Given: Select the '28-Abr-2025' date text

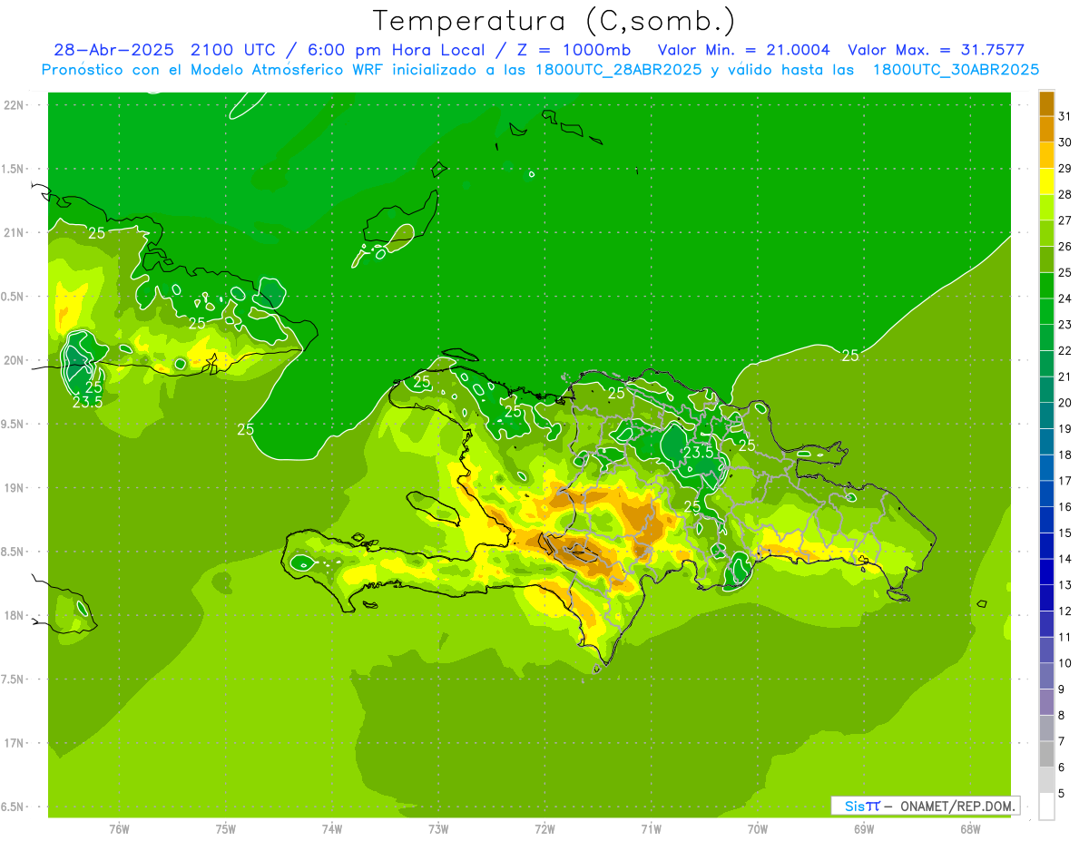Looking at the screenshot, I should pos(116,50).
